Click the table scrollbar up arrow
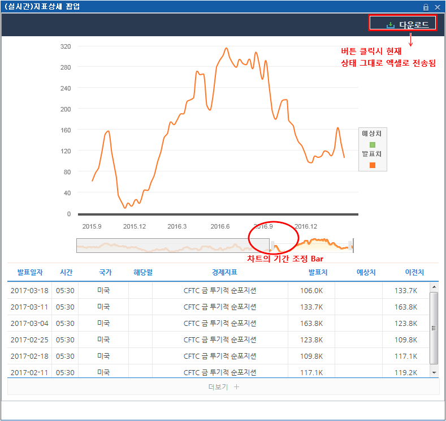 point(434,287)
